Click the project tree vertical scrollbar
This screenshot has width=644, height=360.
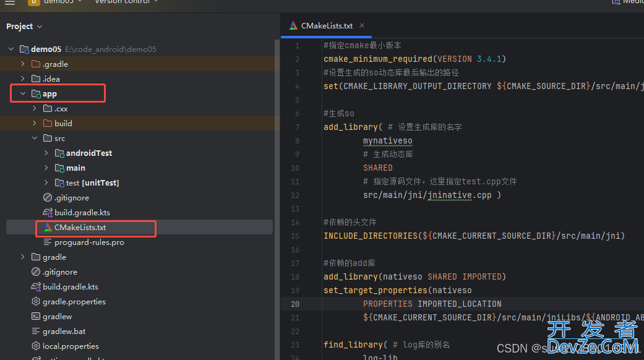tap(277, 200)
